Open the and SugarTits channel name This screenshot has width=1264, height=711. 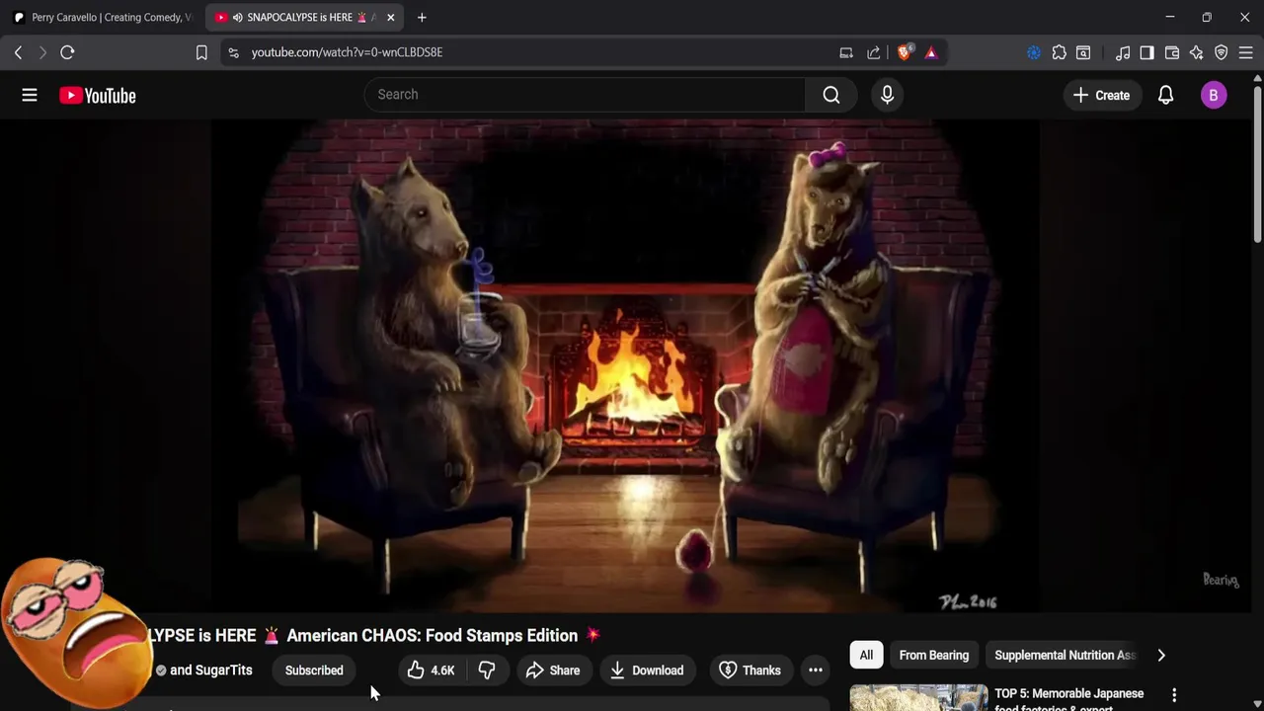pyautogui.click(x=211, y=671)
